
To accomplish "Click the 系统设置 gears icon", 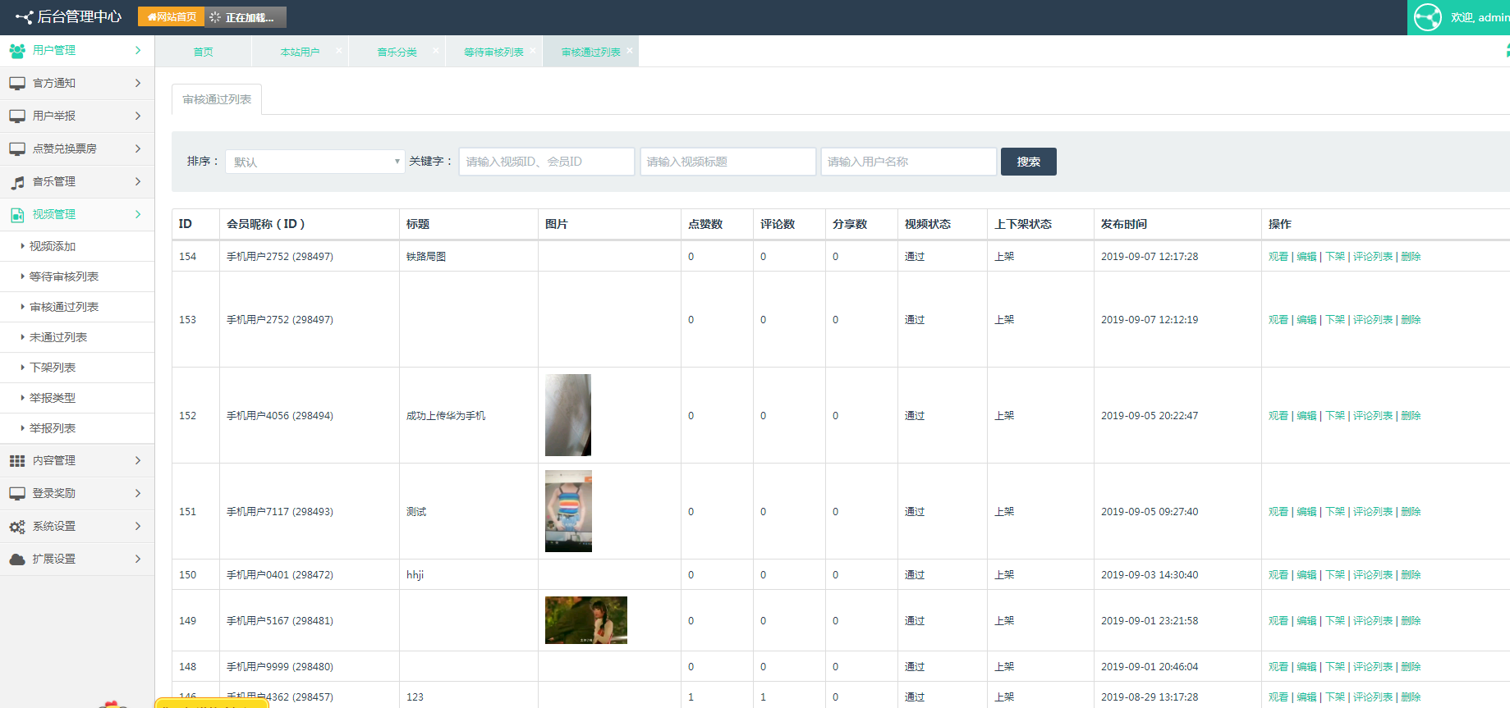I will click(x=17, y=527).
